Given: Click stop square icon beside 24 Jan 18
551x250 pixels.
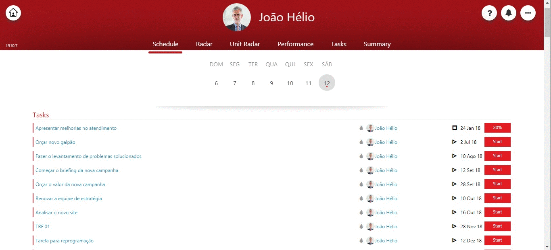Looking at the screenshot, I should coord(455,128).
